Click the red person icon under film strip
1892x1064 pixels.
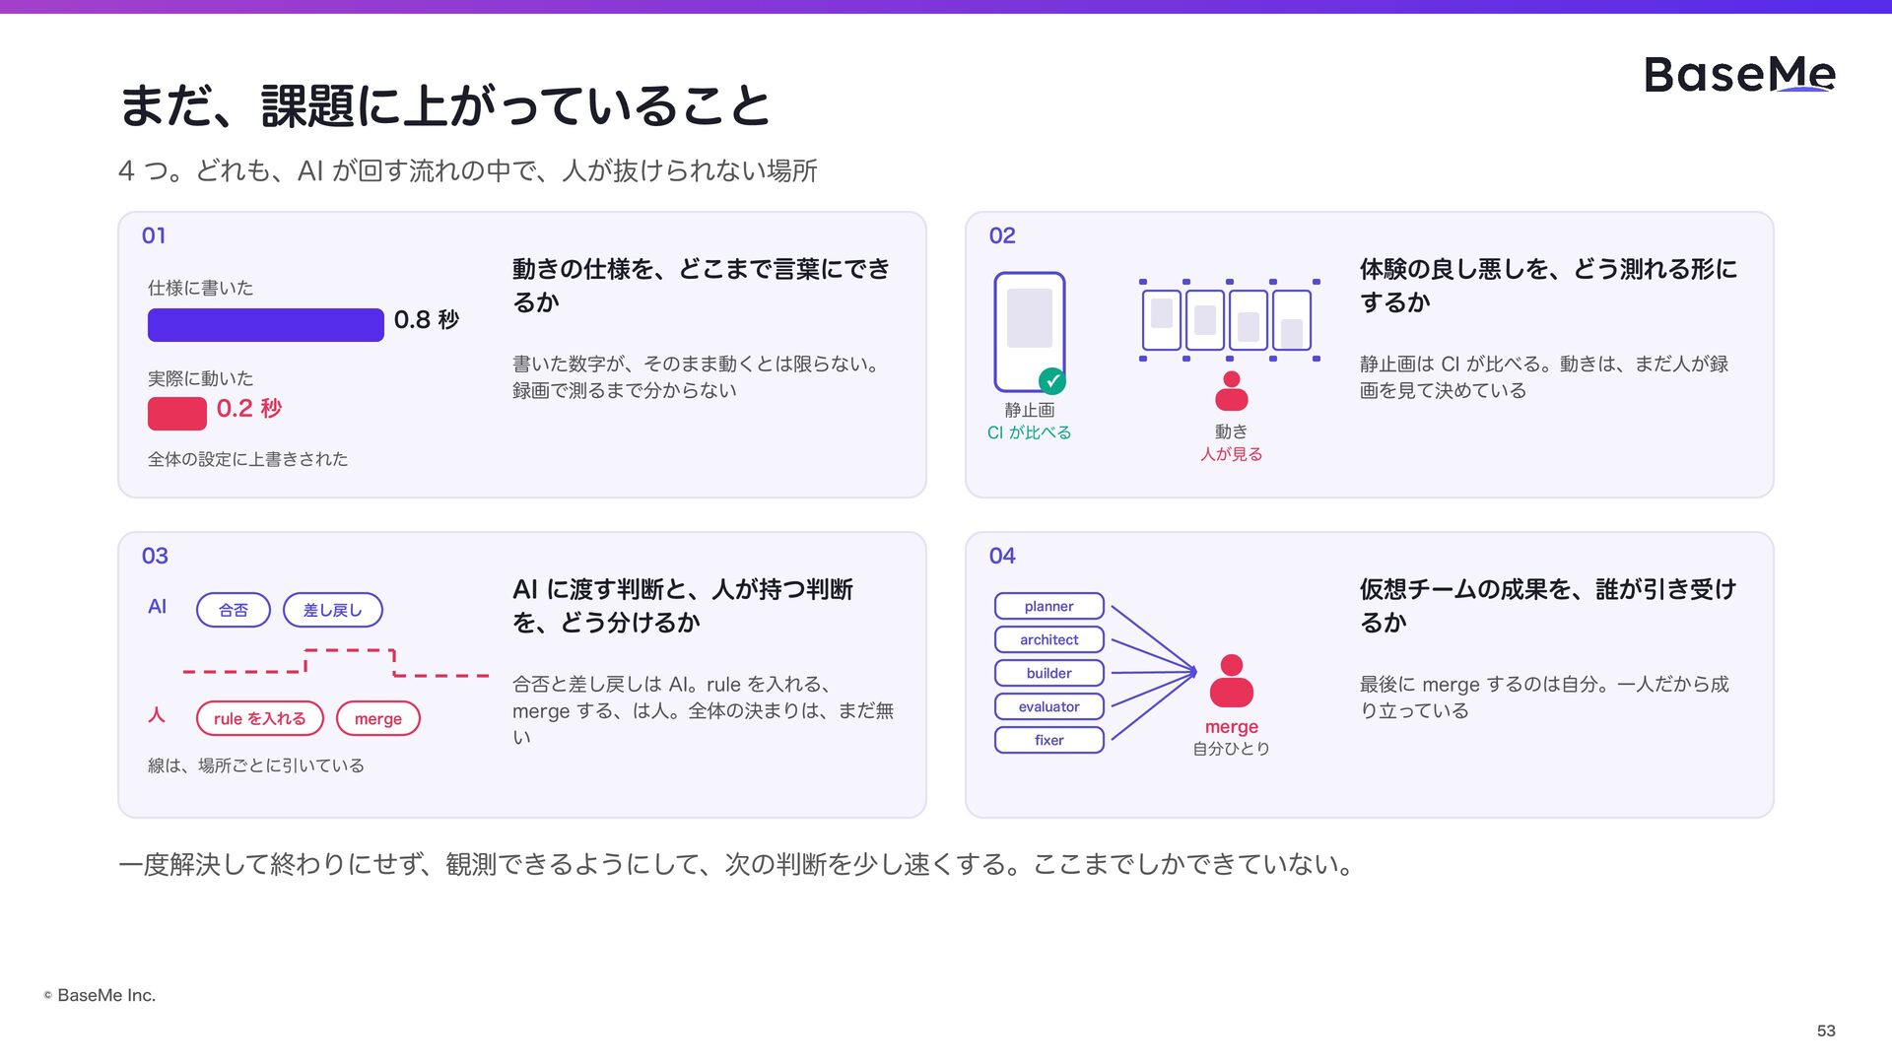tap(1231, 391)
